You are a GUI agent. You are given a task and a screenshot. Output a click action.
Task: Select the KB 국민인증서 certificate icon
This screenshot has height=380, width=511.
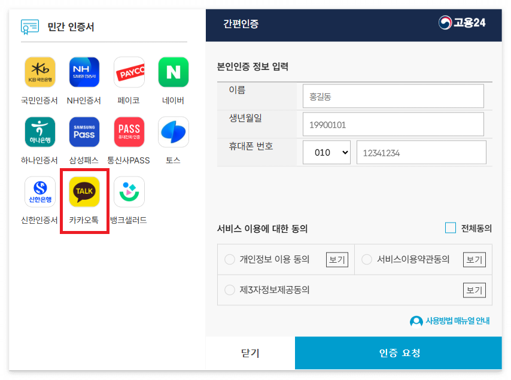tap(39, 72)
